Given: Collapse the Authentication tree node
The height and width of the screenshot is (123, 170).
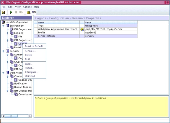Looking at the screenshot, I should click(x=7, y=55).
